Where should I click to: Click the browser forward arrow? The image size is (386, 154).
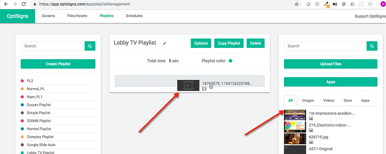coord(15,4)
